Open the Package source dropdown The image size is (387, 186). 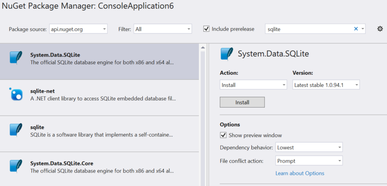[x=78, y=29]
